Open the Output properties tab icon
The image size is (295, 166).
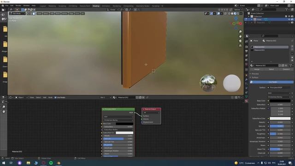click(247, 51)
